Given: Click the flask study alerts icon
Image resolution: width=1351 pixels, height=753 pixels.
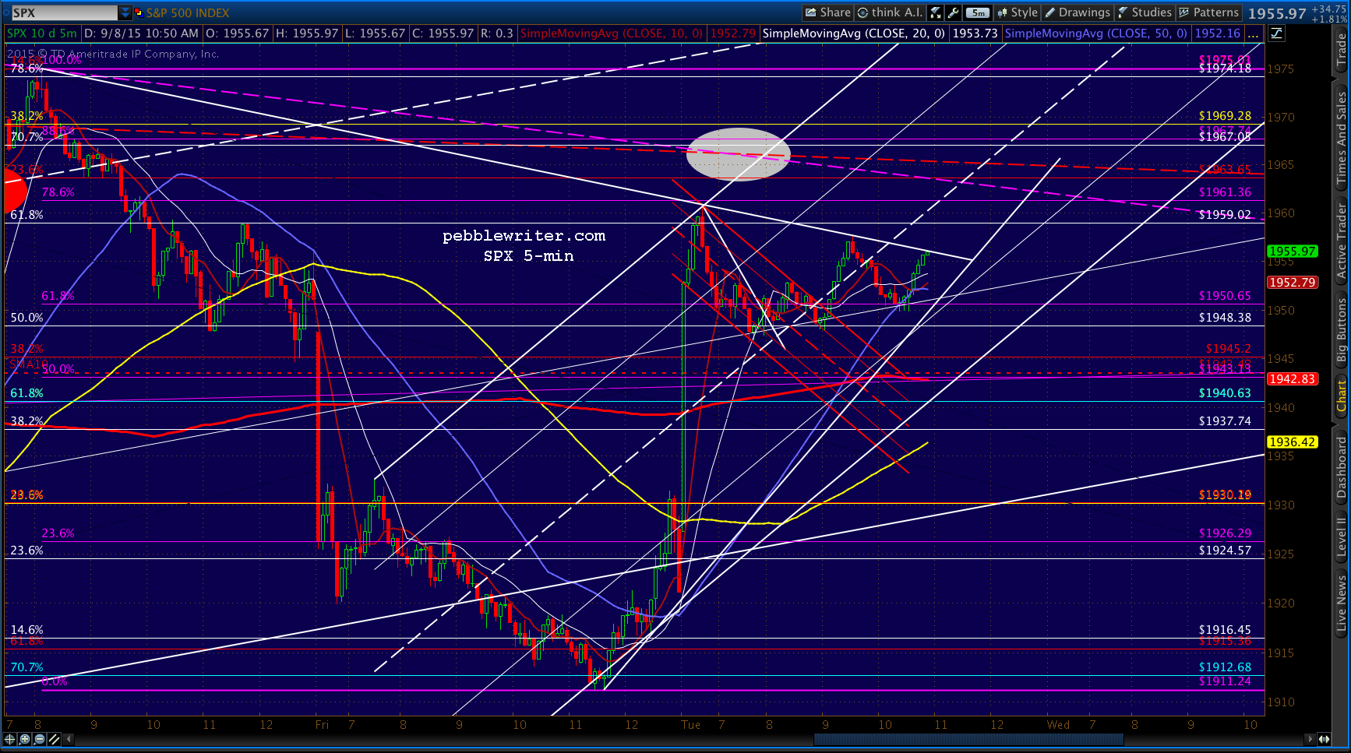Looking at the screenshot, I should point(936,12).
